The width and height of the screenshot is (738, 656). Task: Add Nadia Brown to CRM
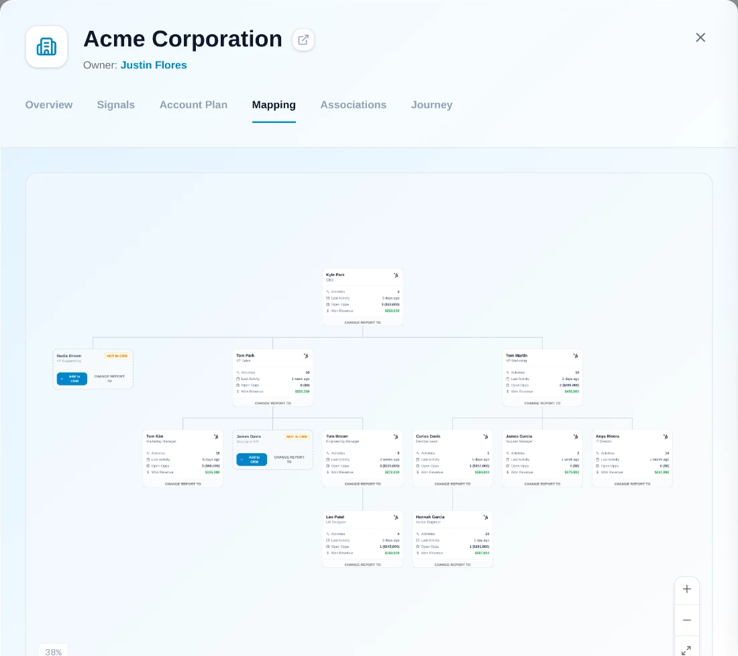[72, 379]
